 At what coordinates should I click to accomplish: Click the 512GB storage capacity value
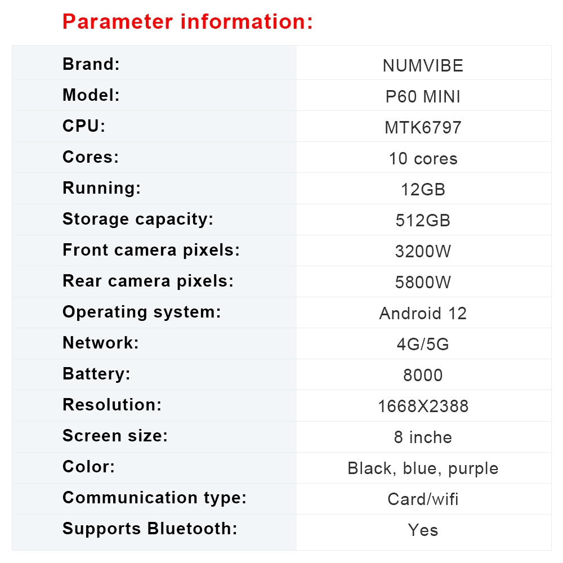click(423, 221)
